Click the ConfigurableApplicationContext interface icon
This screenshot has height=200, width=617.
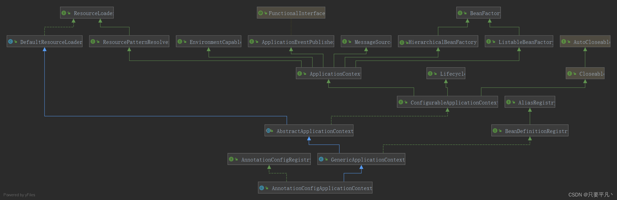click(x=401, y=102)
